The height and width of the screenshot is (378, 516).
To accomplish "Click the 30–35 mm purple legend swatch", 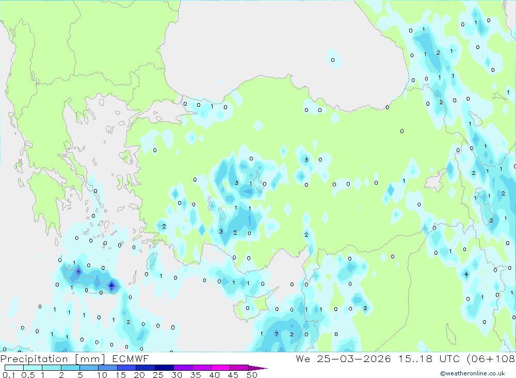I will [183, 368].
